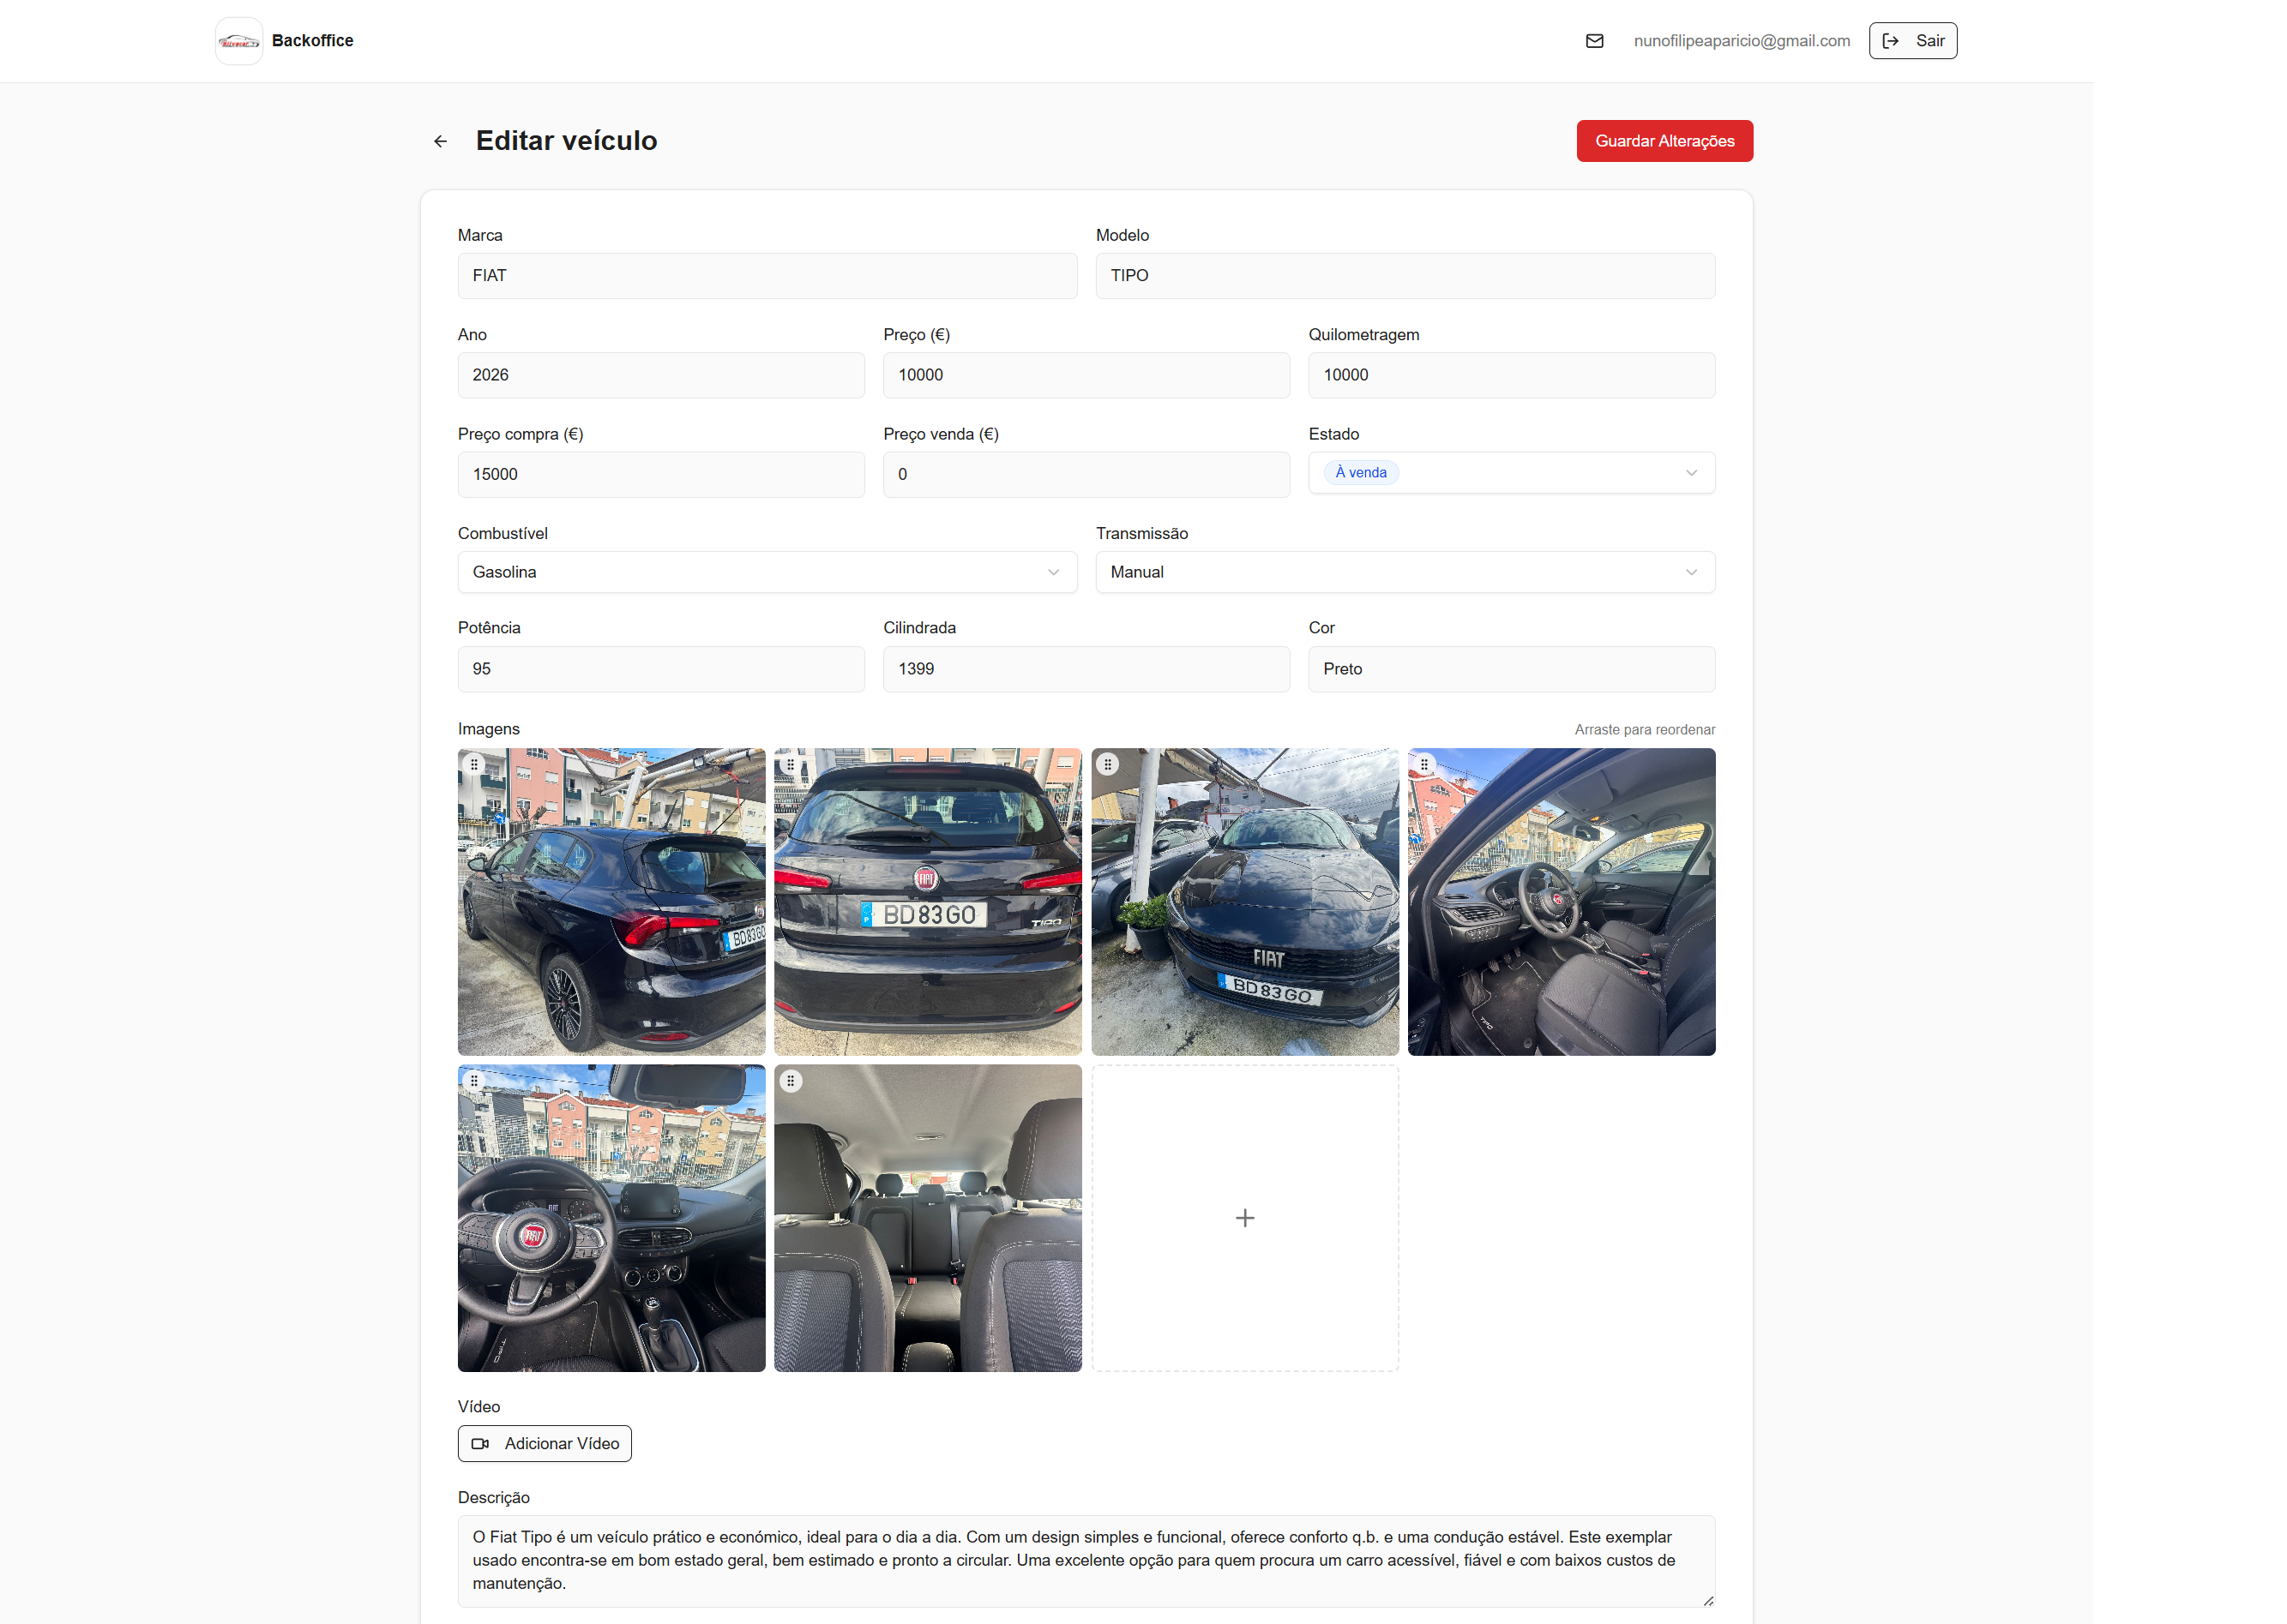Screen dimensions: 2287x1624
Task: Click the Marca input field FIAT
Action: 767,276
